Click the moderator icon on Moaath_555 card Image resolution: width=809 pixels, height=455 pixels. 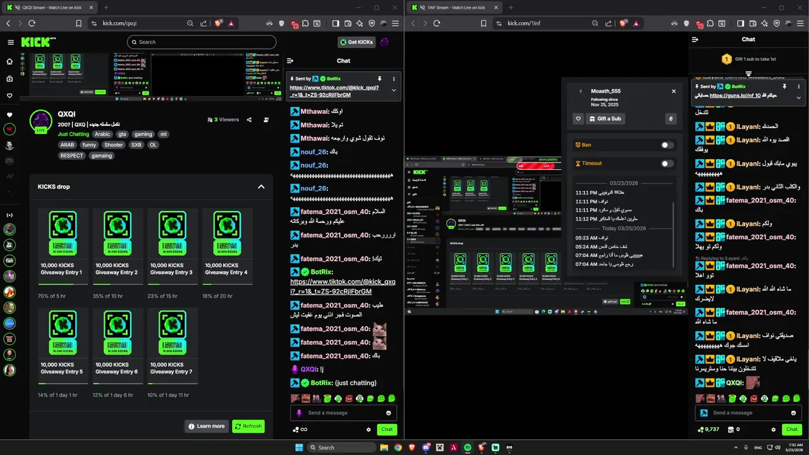pos(671,119)
